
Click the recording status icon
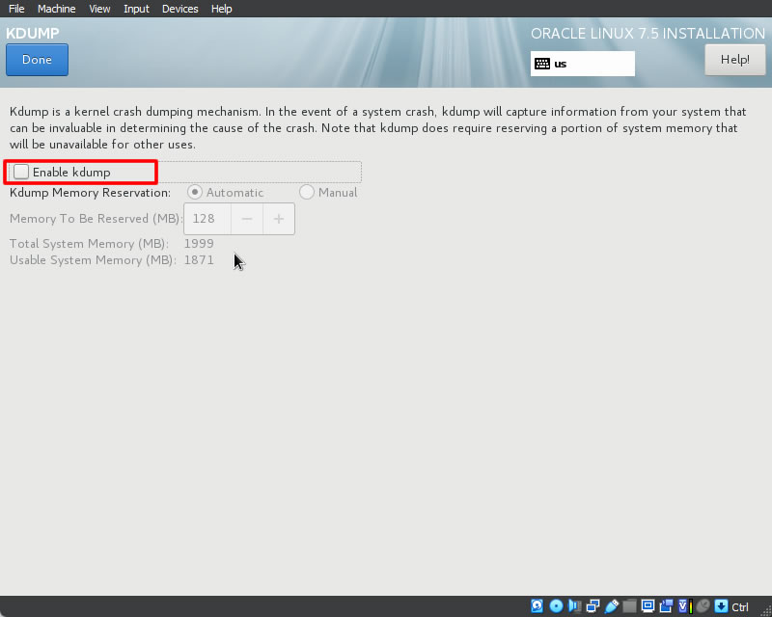pos(666,606)
